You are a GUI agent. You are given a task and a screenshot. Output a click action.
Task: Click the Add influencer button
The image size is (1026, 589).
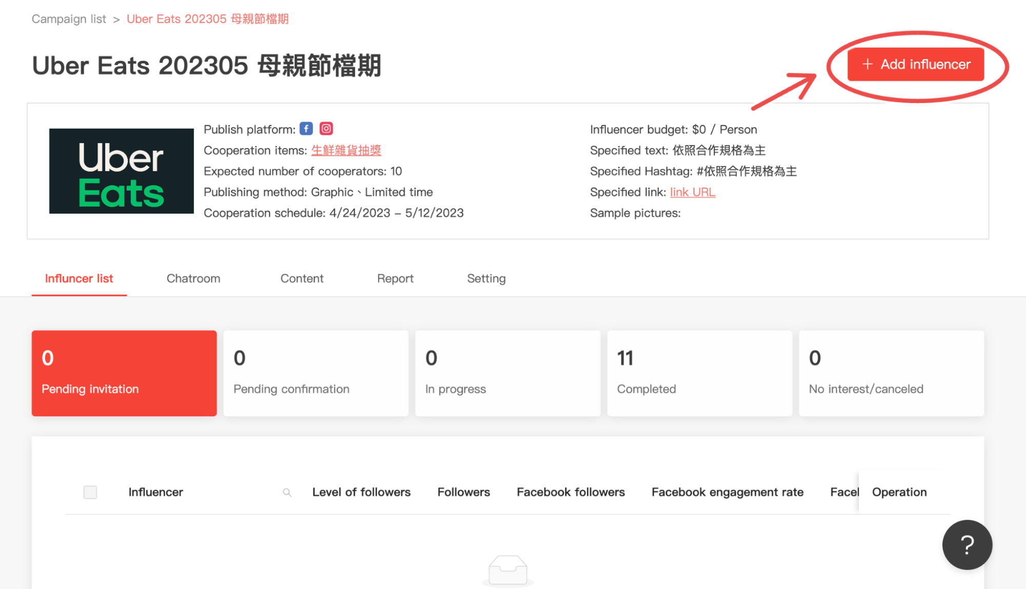[915, 65]
